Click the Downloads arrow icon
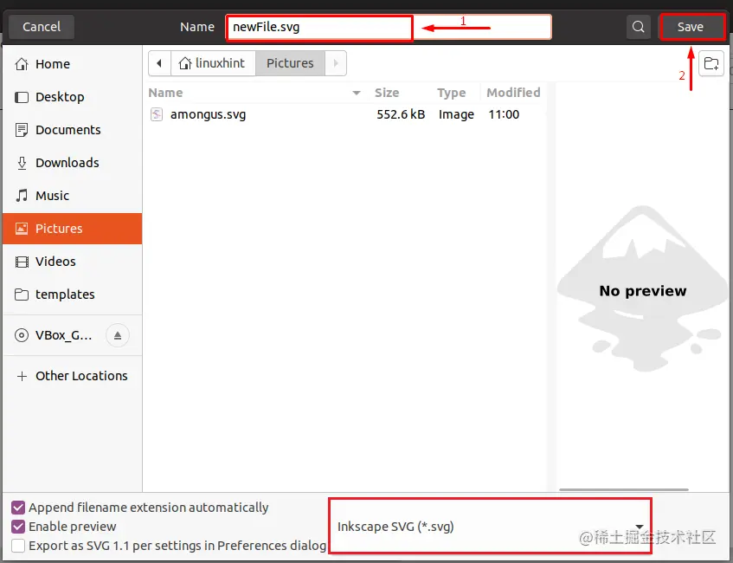 pyautogui.click(x=22, y=163)
